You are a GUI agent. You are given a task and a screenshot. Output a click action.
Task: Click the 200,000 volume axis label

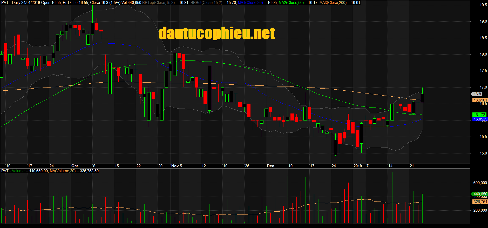pos(480,210)
